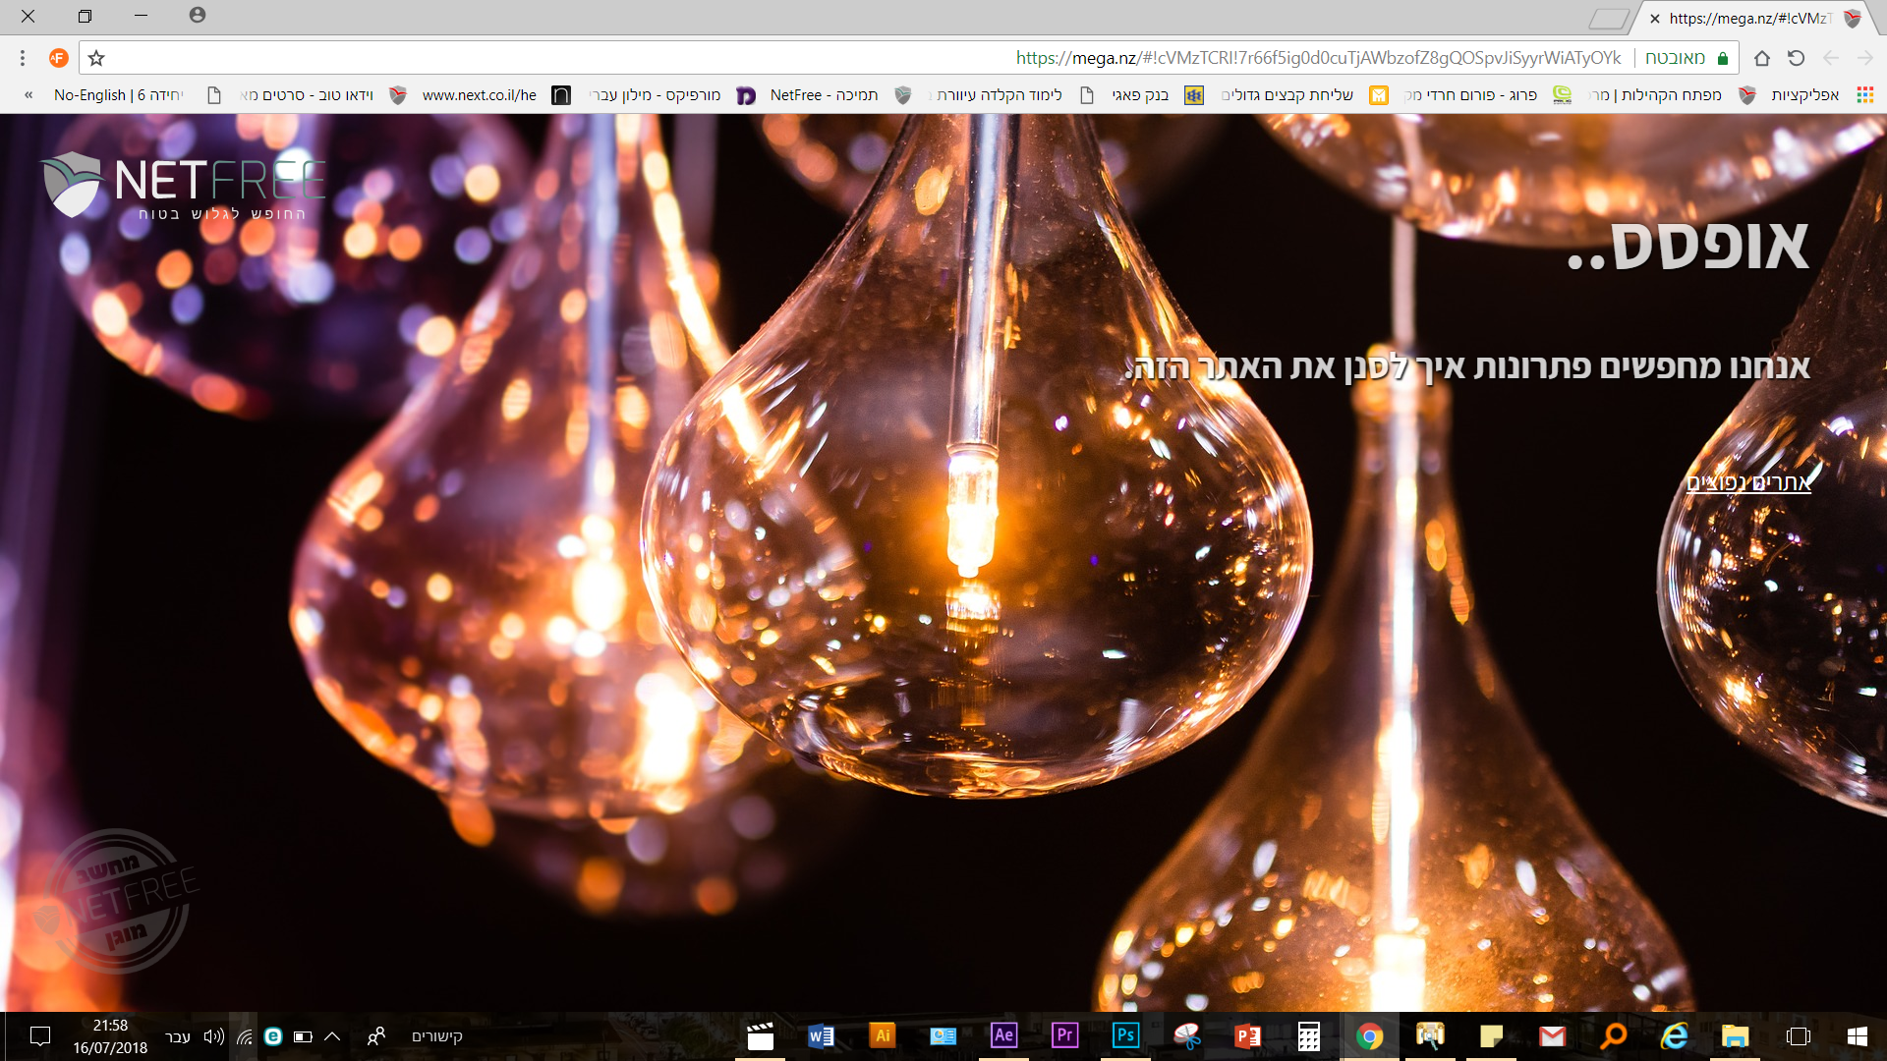Open the Wi-Fi network tray icon
The height and width of the screenshot is (1061, 1887).
pyautogui.click(x=245, y=1036)
